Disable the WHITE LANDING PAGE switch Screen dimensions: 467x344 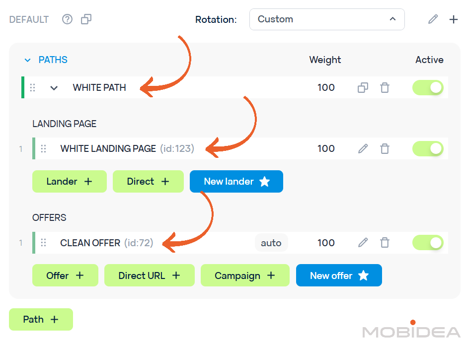[428, 148]
